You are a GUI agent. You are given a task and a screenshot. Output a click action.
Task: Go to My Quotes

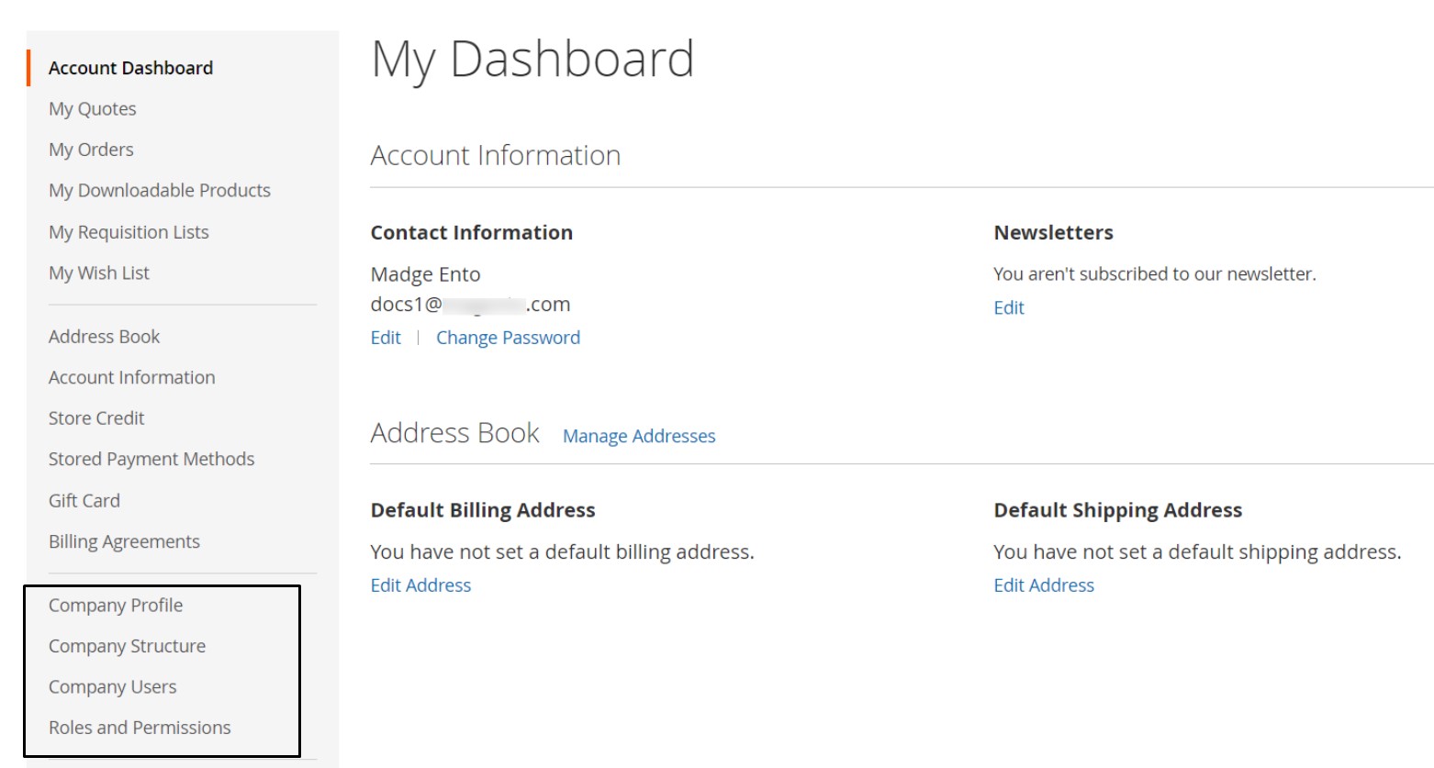[93, 109]
